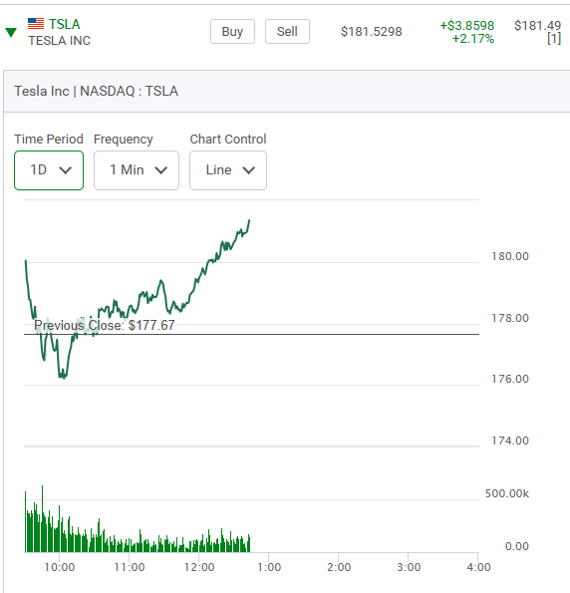Open the Chart Control Line dropdown
The height and width of the screenshot is (593, 570).
[228, 170]
